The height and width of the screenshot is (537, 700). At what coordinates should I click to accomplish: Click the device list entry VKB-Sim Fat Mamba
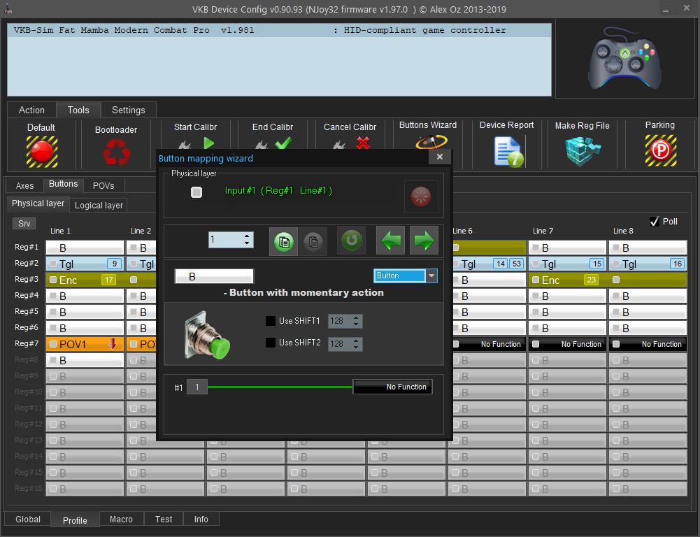click(x=280, y=30)
